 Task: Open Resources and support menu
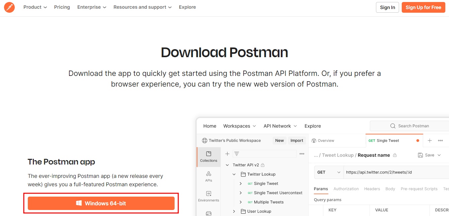(x=142, y=7)
